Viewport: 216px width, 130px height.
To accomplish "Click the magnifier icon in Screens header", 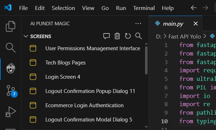I will pyautogui.click(x=138, y=36).
